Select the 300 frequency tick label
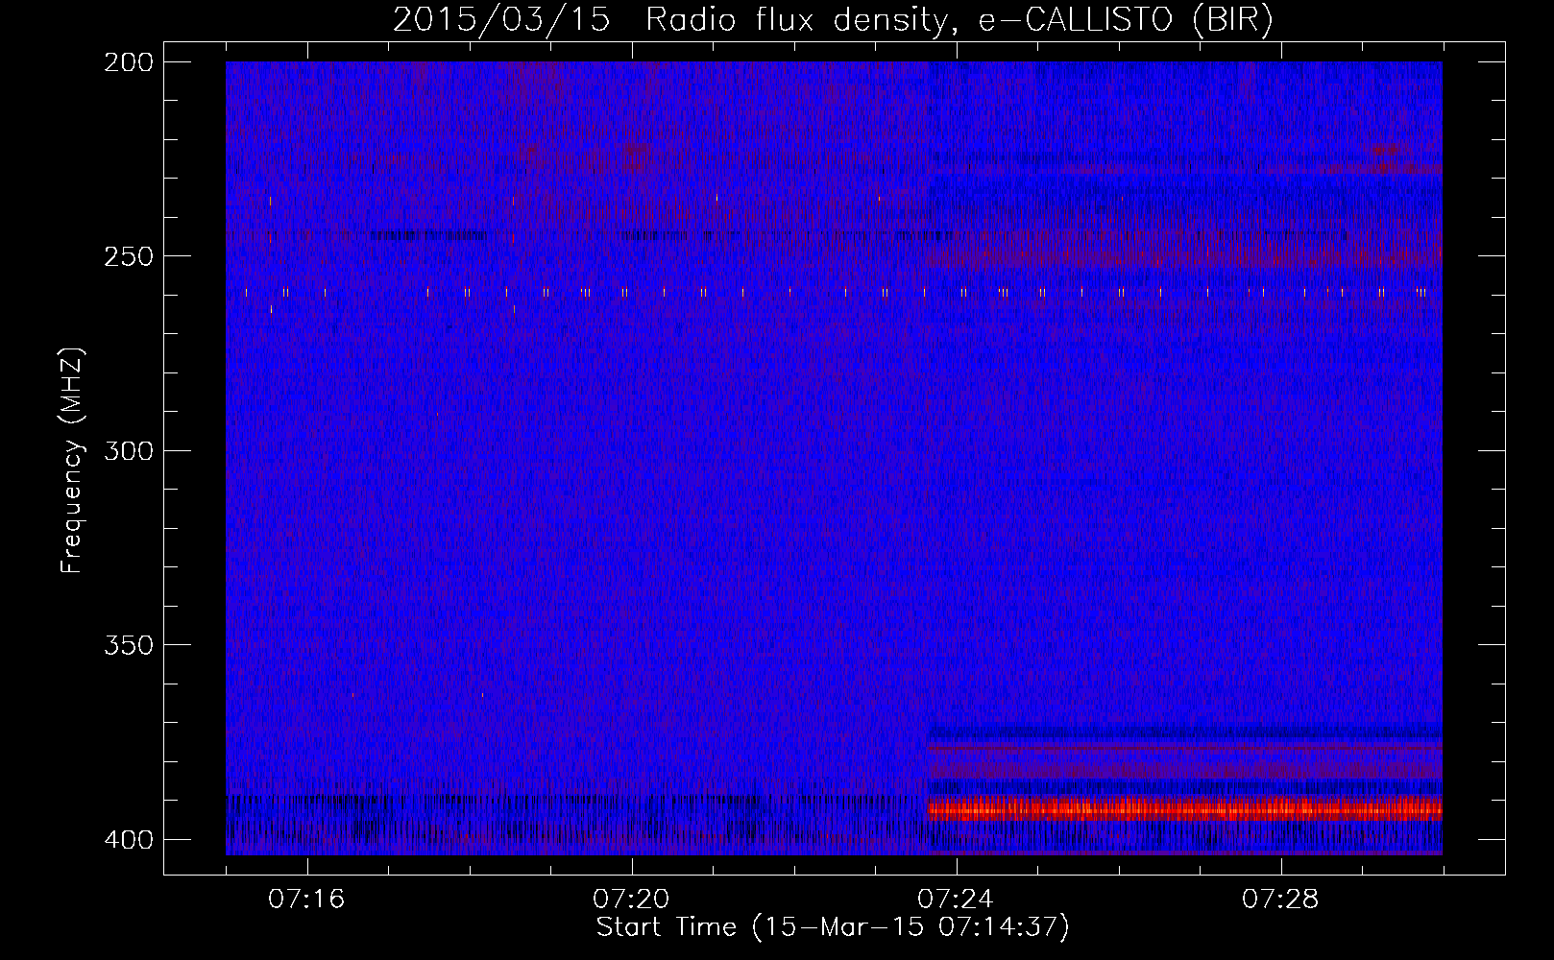 tap(128, 450)
